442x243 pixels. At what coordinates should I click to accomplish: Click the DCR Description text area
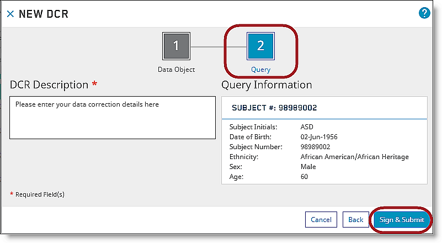(113, 118)
